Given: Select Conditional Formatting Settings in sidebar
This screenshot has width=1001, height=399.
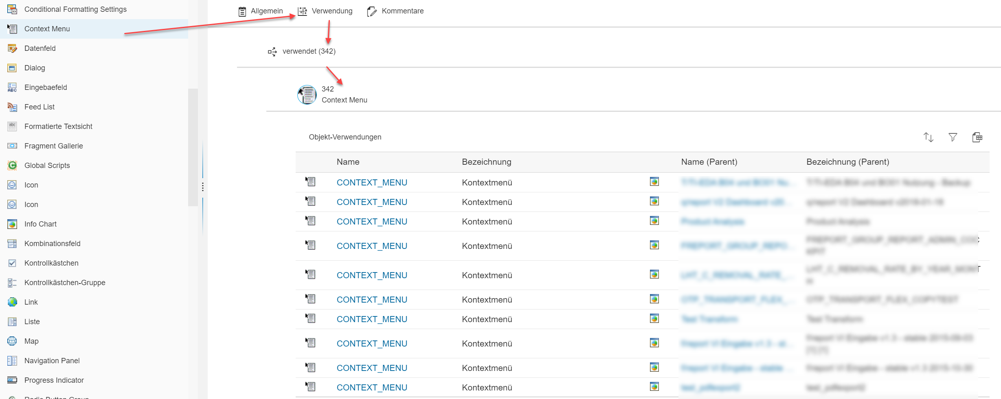Looking at the screenshot, I should click(x=75, y=9).
